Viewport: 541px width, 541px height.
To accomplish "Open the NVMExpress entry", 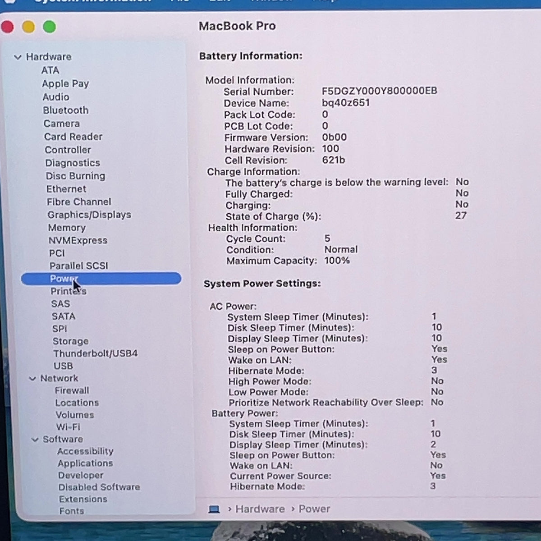I will click(x=78, y=240).
